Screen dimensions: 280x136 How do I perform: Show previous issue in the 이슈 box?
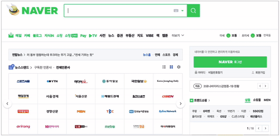[260, 86]
